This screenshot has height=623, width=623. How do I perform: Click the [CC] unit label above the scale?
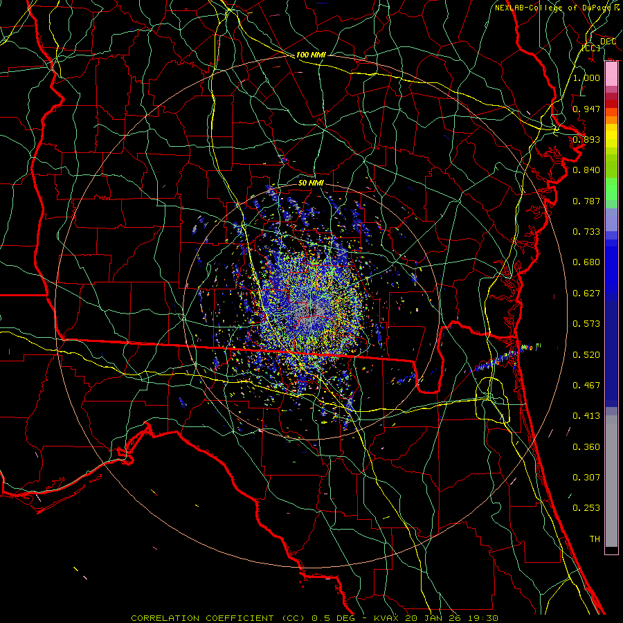(x=591, y=48)
